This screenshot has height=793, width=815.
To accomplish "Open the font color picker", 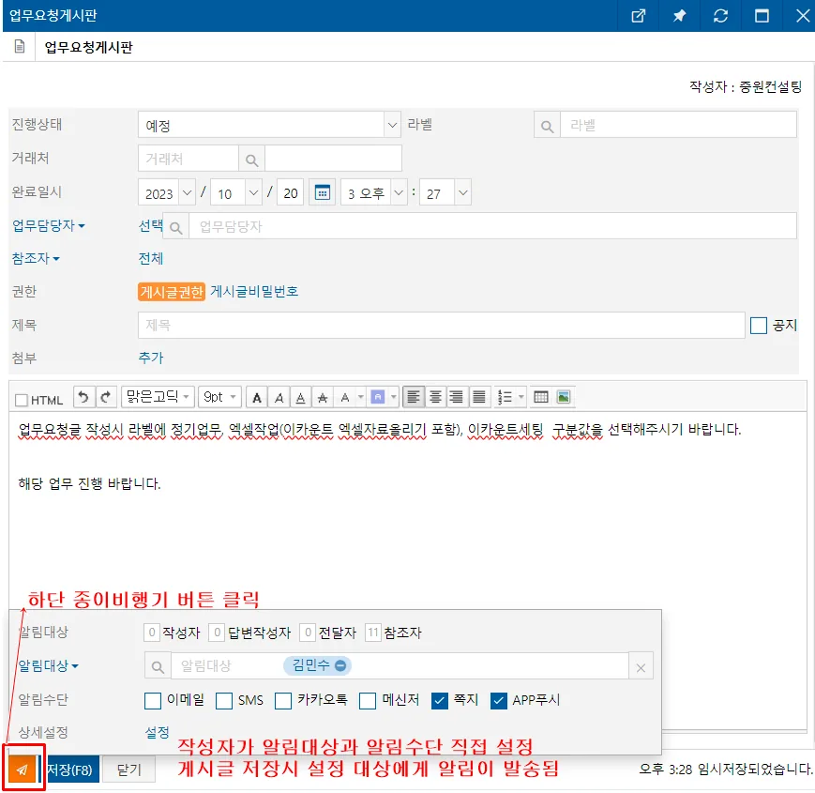I will click(x=349, y=398).
